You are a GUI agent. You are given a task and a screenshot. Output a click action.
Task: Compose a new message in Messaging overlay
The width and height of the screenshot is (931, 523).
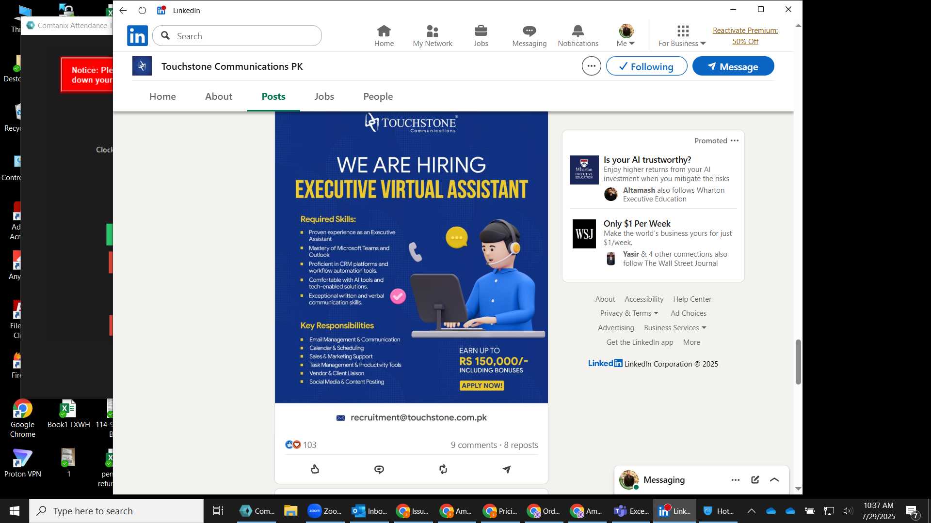tap(755, 480)
